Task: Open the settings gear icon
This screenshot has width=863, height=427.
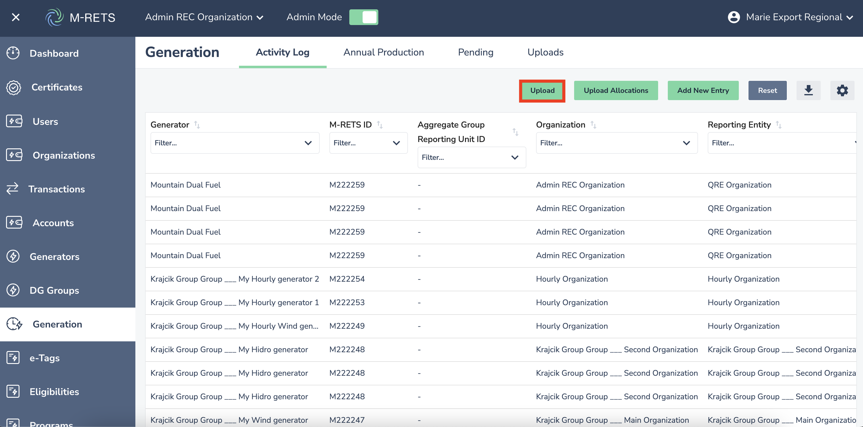Action: pyautogui.click(x=842, y=90)
